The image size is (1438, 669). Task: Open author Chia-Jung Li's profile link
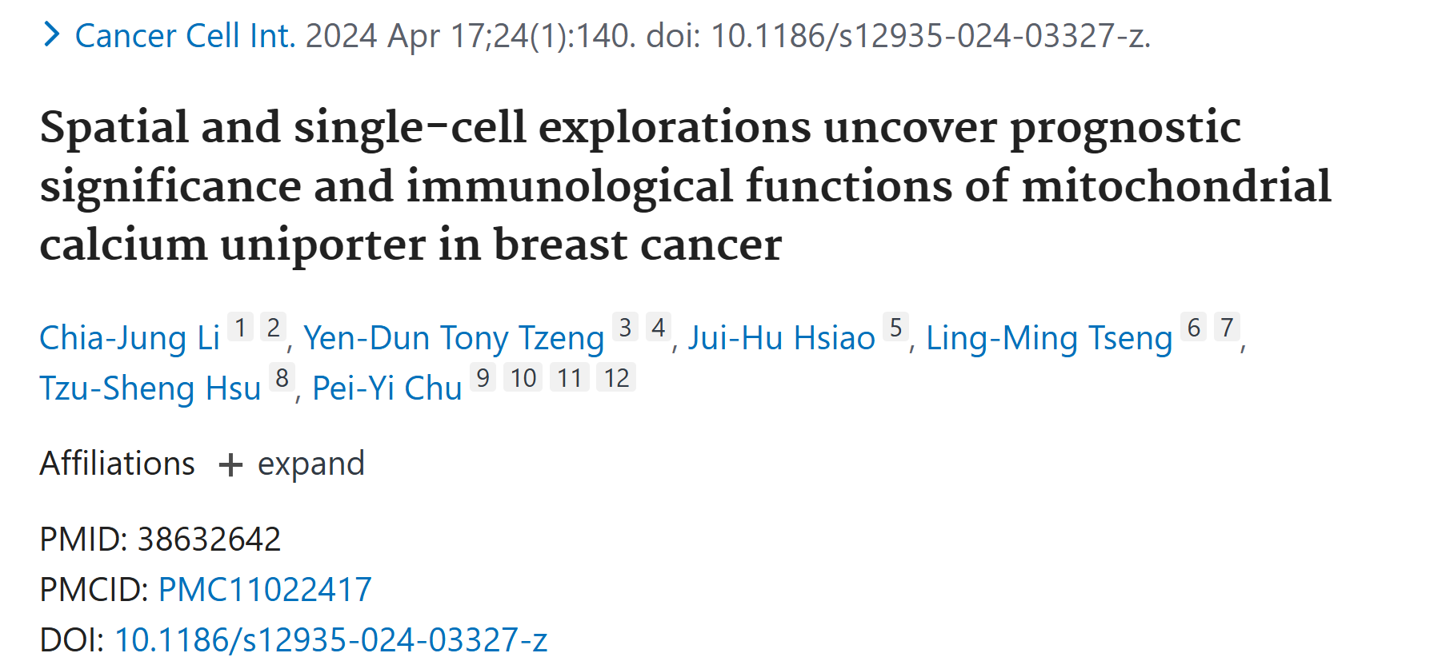coord(130,338)
